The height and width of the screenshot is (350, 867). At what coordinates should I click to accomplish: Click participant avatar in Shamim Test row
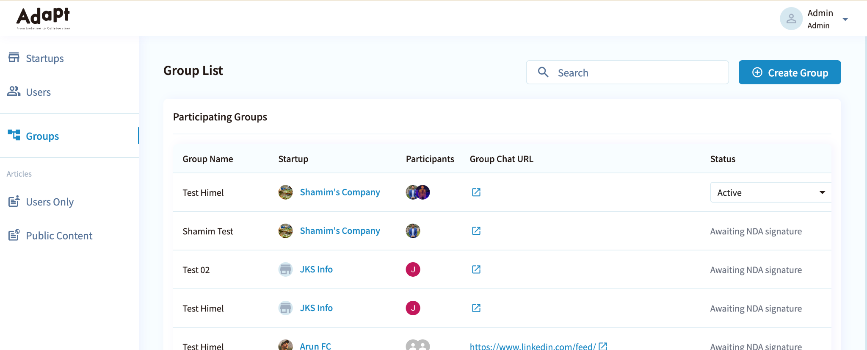(x=413, y=231)
